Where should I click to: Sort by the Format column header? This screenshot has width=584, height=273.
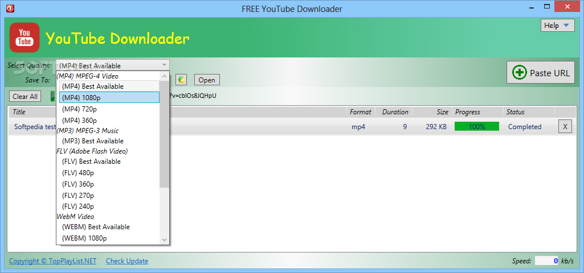pyautogui.click(x=360, y=112)
